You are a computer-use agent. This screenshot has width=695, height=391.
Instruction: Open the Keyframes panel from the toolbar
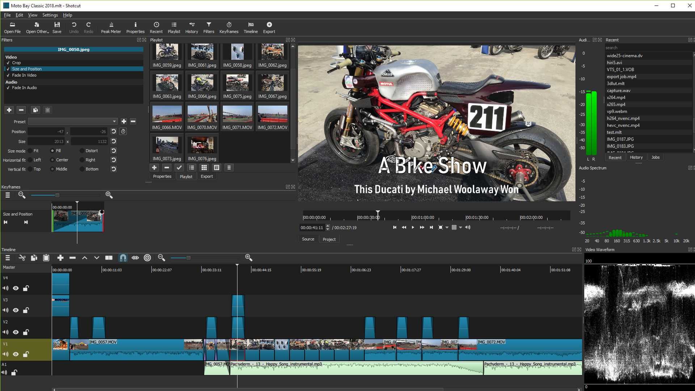(229, 27)
